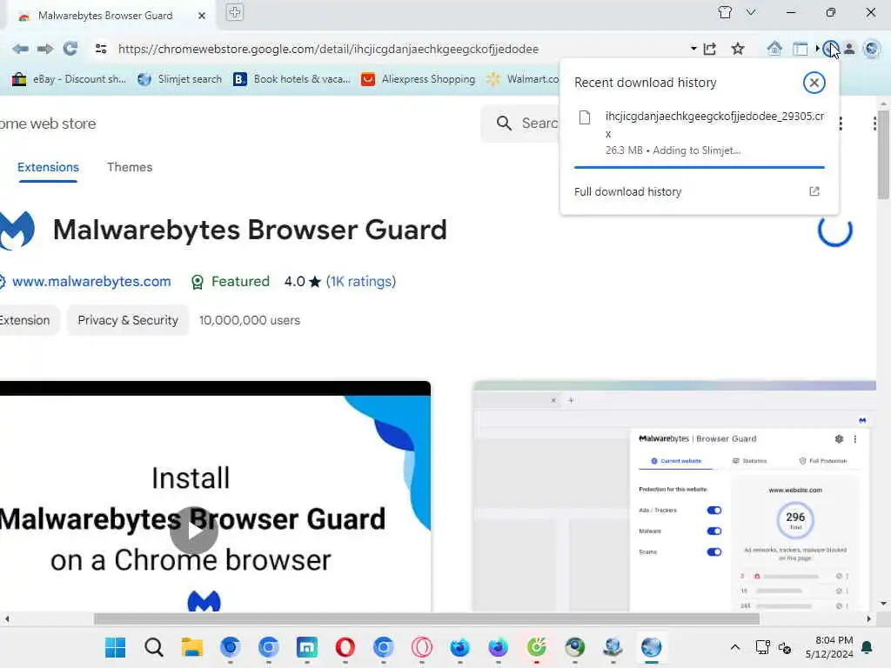
Task: Select the Malwarebytes Browser Guard tab
Action: [x=105, y=16]
